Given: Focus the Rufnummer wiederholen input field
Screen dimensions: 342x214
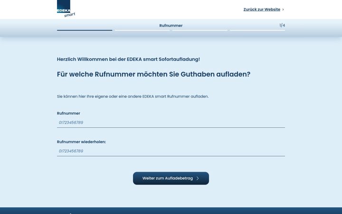Looking at the screenshot, I should tap(171, 151).
